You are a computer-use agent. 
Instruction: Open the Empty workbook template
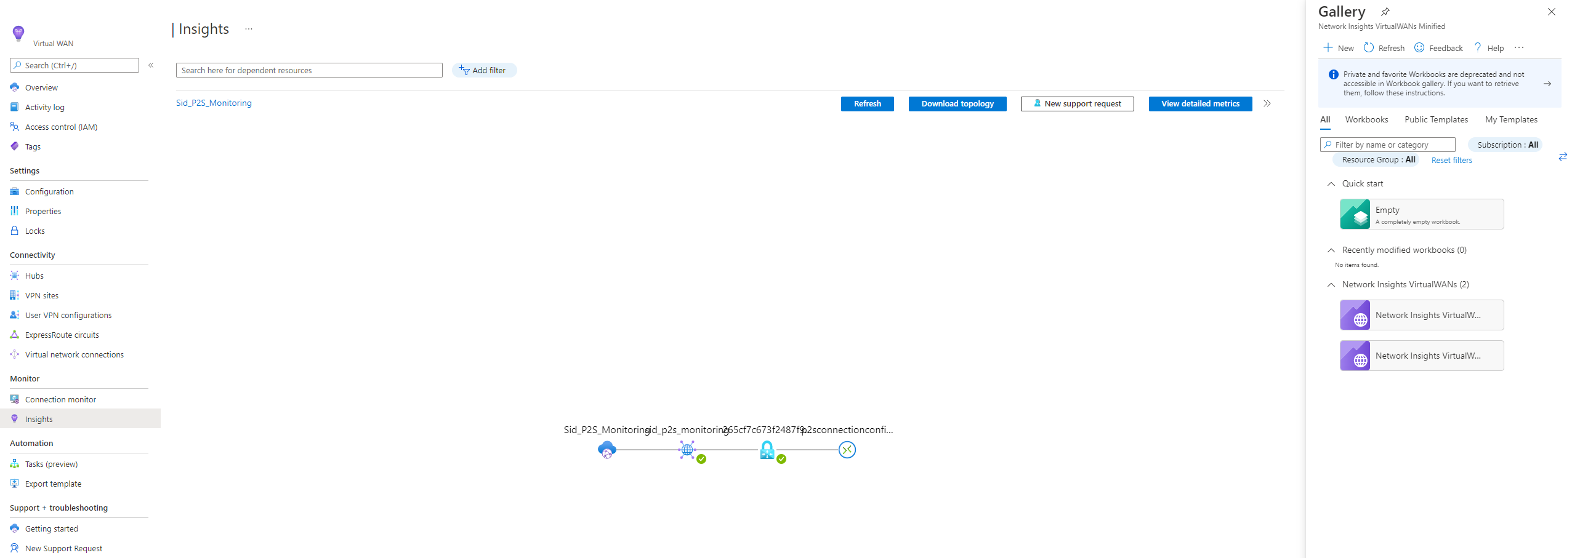pos(1422,214)
